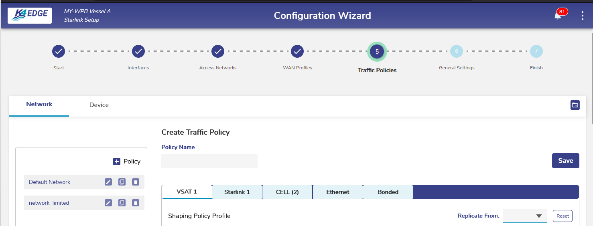The image size is (593, 226).
Task: Click the folder icon at panel right
Action: point(575,105)
